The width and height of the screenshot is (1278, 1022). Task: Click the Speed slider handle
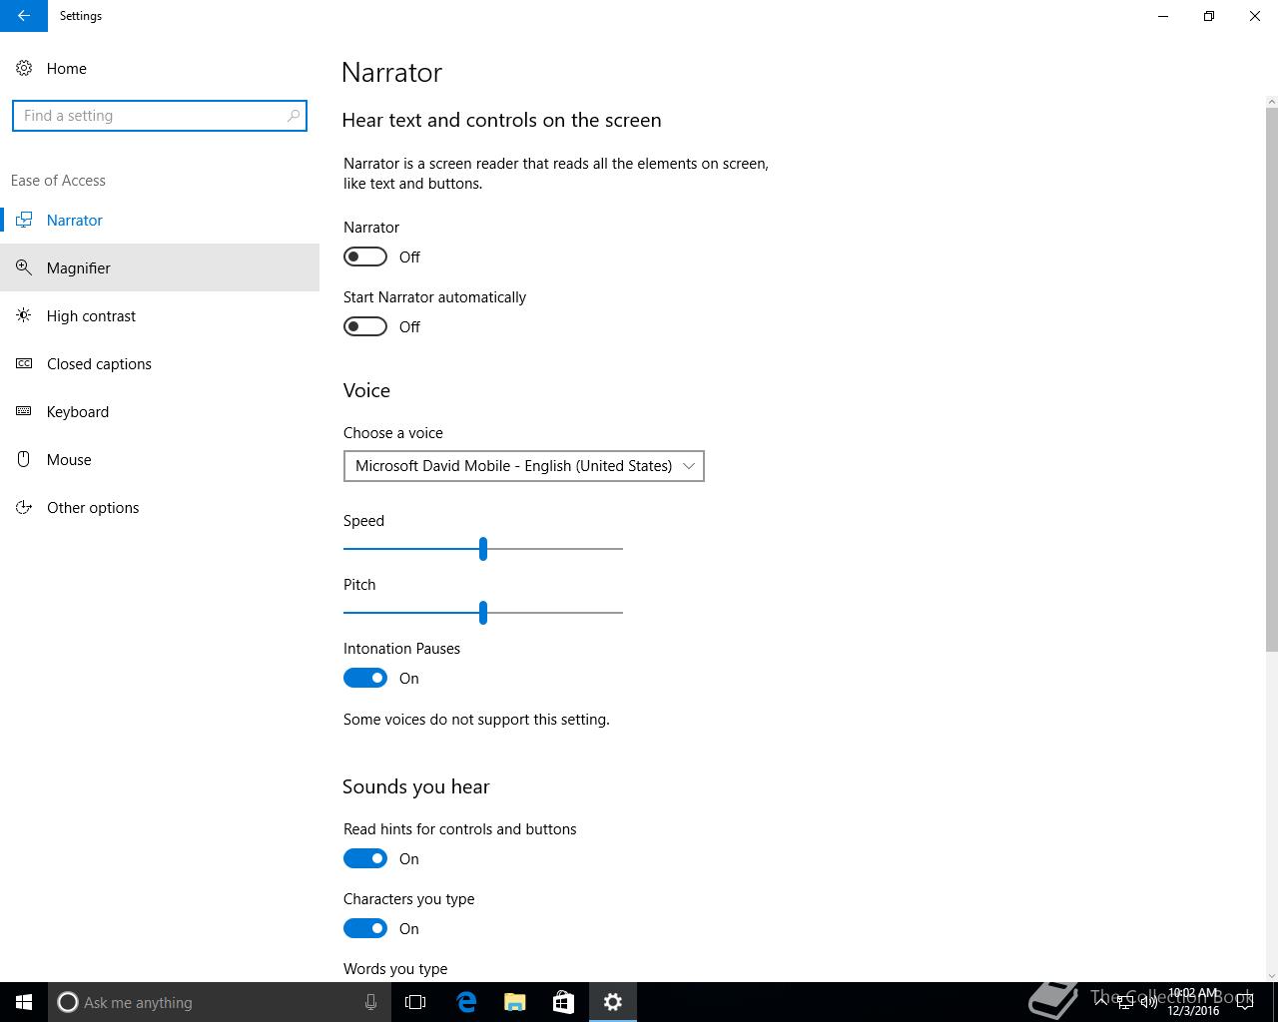pyautogui.click(x=483, y=548)
